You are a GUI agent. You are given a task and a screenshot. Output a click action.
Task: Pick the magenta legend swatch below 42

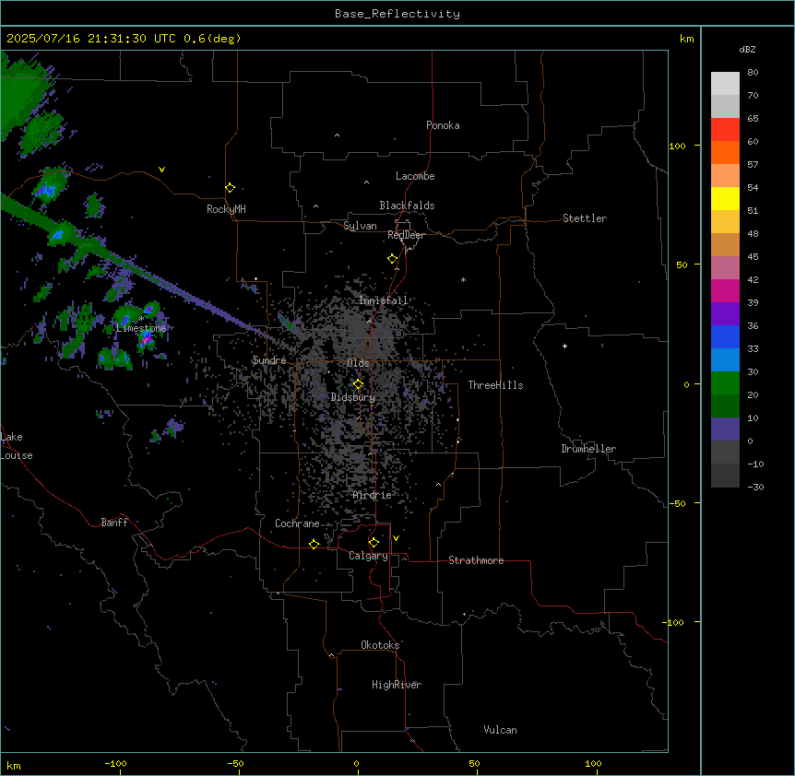[725, 290]
